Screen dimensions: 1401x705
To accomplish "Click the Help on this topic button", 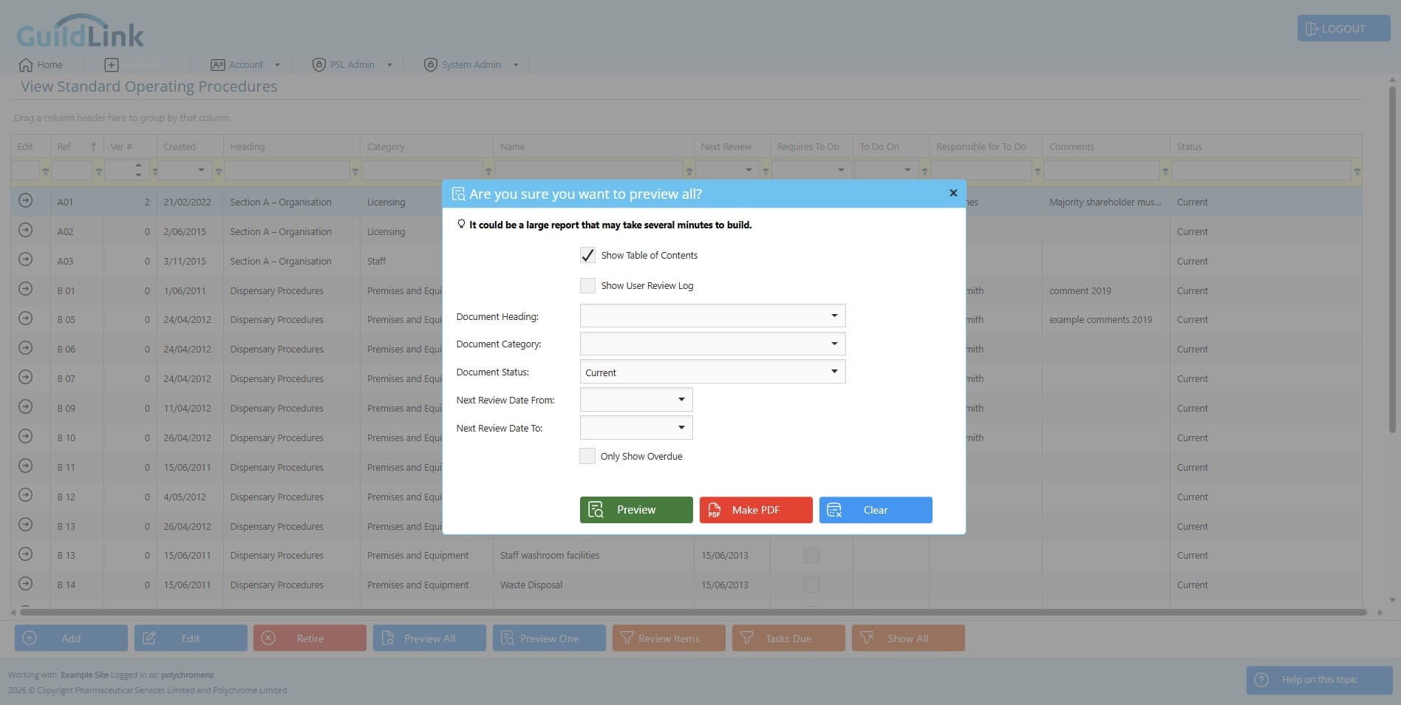I will pyautogui.click(x=1319, y=680).
